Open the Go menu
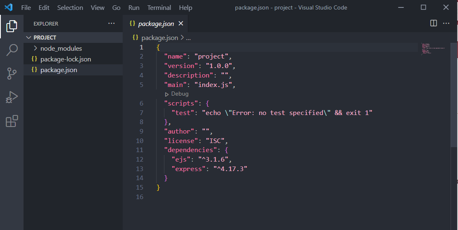 pyautogui.click(x=116, y=7)
